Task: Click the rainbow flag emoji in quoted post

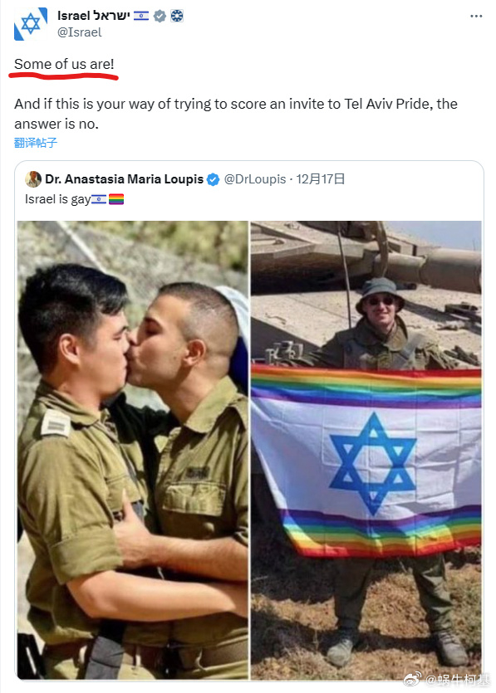Action: click(x=116, y=199)
